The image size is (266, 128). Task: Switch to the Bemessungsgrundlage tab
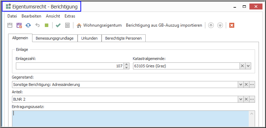pyautogui.click(x=55, y=38)
